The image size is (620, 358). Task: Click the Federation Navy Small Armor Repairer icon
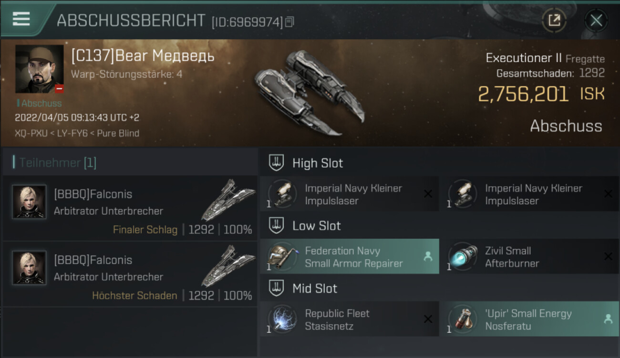282,257
